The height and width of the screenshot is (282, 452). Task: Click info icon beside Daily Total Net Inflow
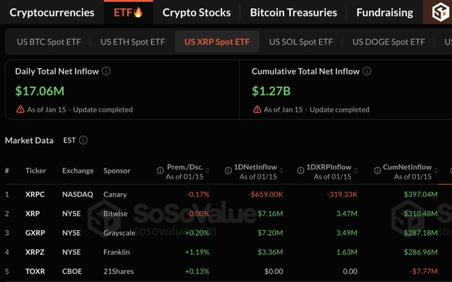(x=106, y=72)
